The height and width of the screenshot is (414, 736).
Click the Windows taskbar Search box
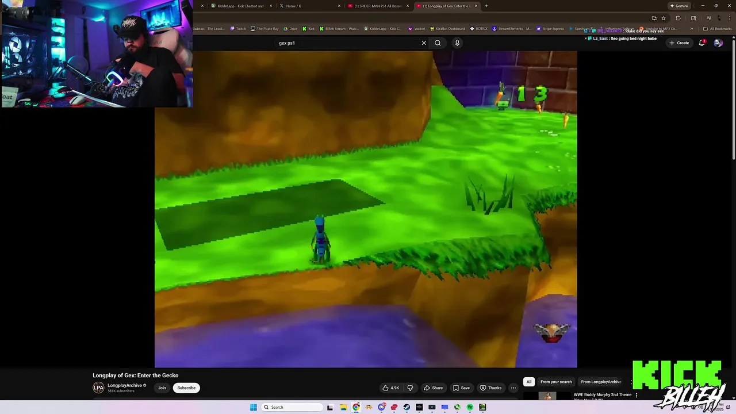click(292, 407)
